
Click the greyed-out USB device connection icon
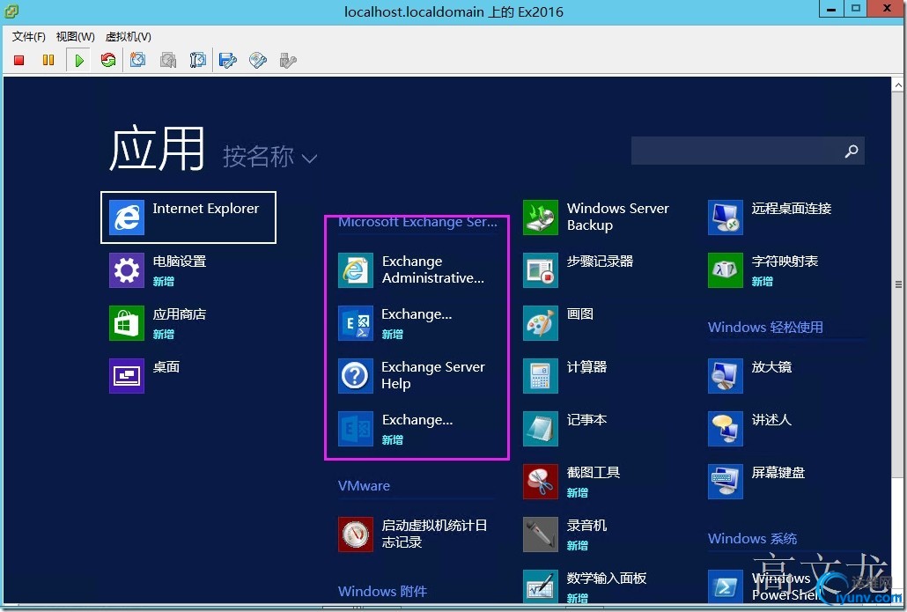tap(287, 60)
